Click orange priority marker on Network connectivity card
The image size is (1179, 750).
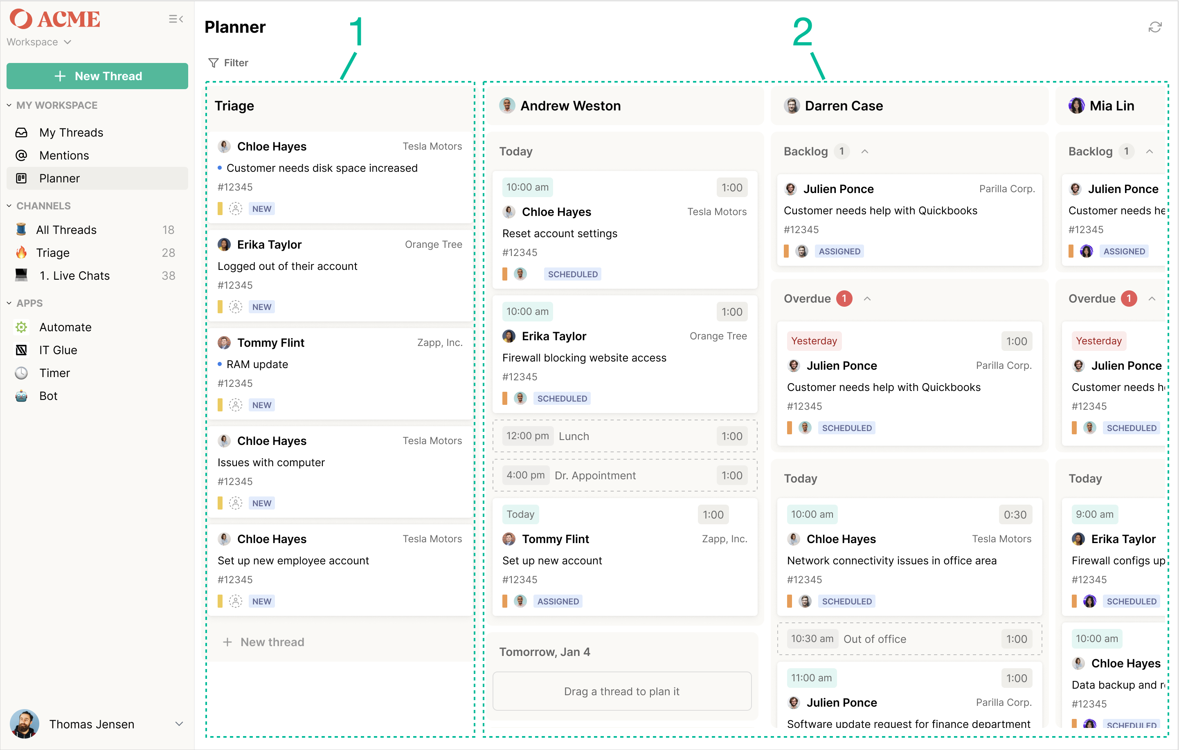(790, 601)
